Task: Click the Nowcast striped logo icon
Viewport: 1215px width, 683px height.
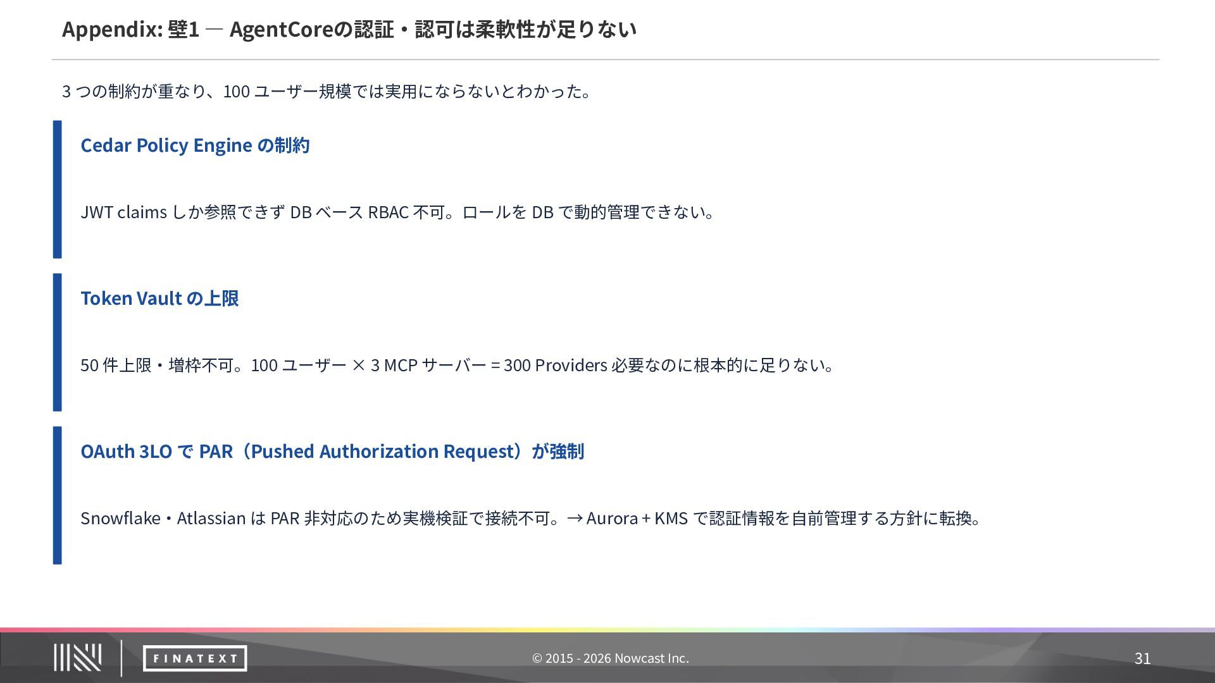Action: [77, 658]
